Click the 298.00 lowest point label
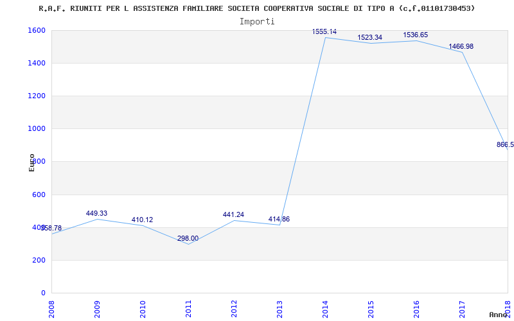Image resolution: width=514 pixels, height=321 pixels. (x=188, y=238)
